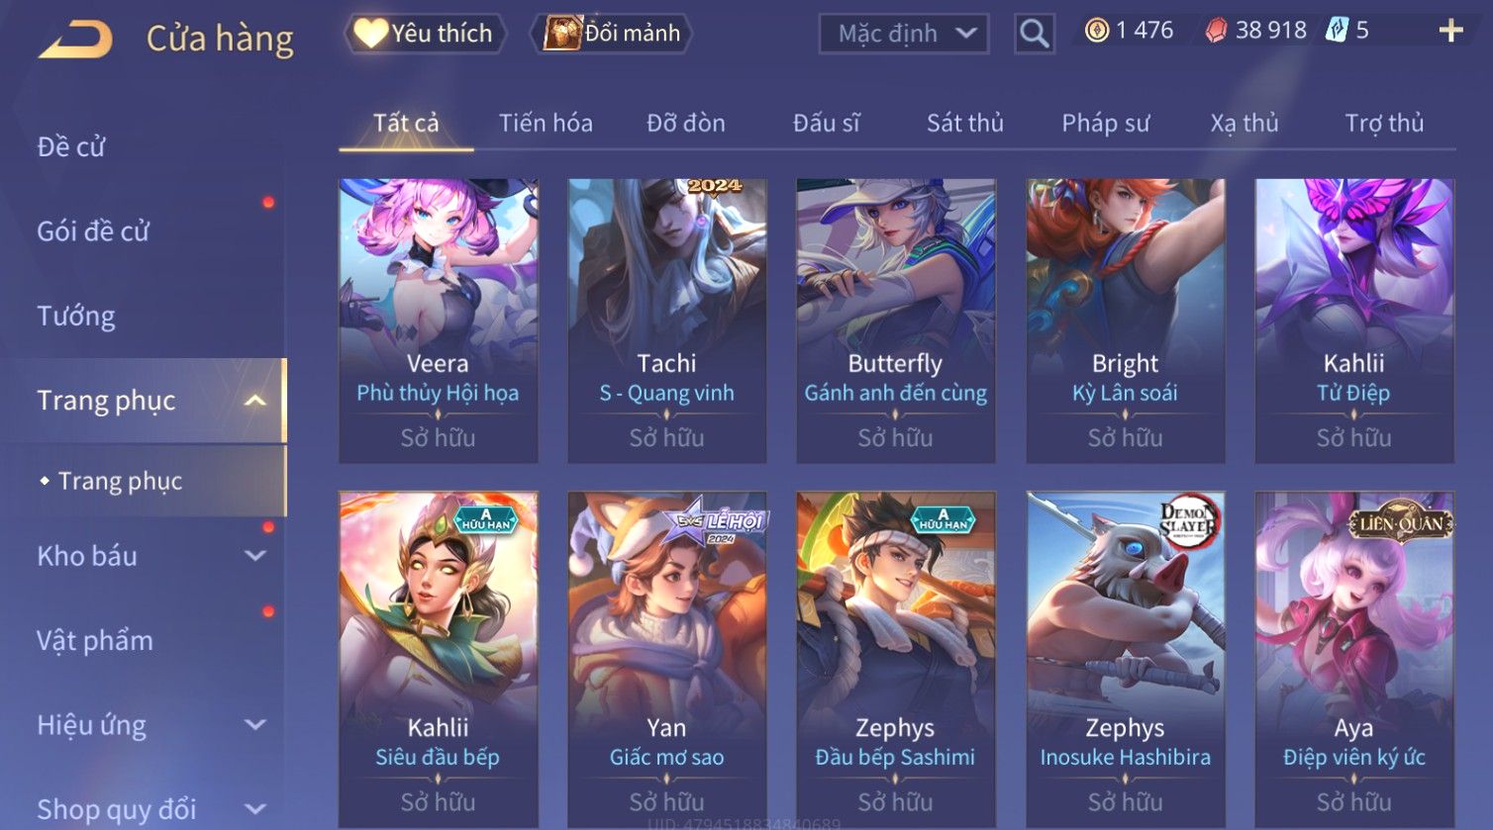Collapse the Trang phục menu section

[255, 401]
